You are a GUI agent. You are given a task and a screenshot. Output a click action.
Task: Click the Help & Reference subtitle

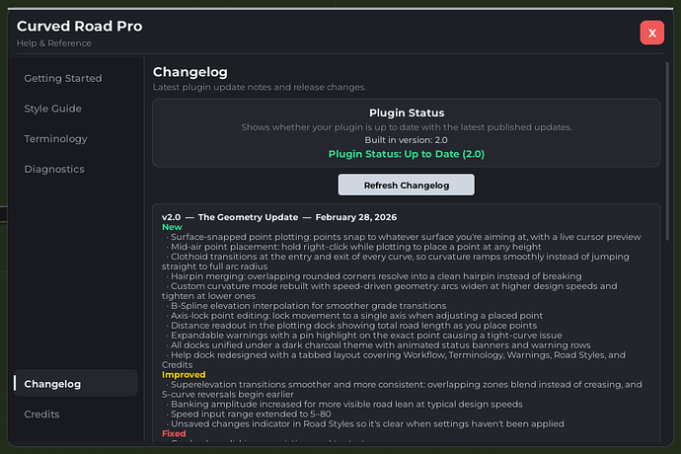pos(53,43)
